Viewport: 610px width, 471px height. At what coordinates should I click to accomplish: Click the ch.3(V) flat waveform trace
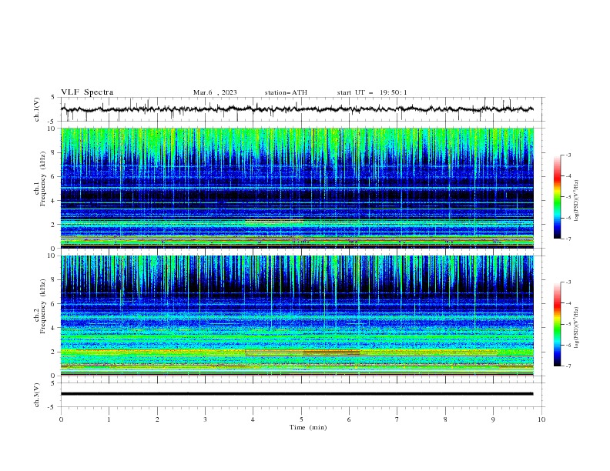297,394
